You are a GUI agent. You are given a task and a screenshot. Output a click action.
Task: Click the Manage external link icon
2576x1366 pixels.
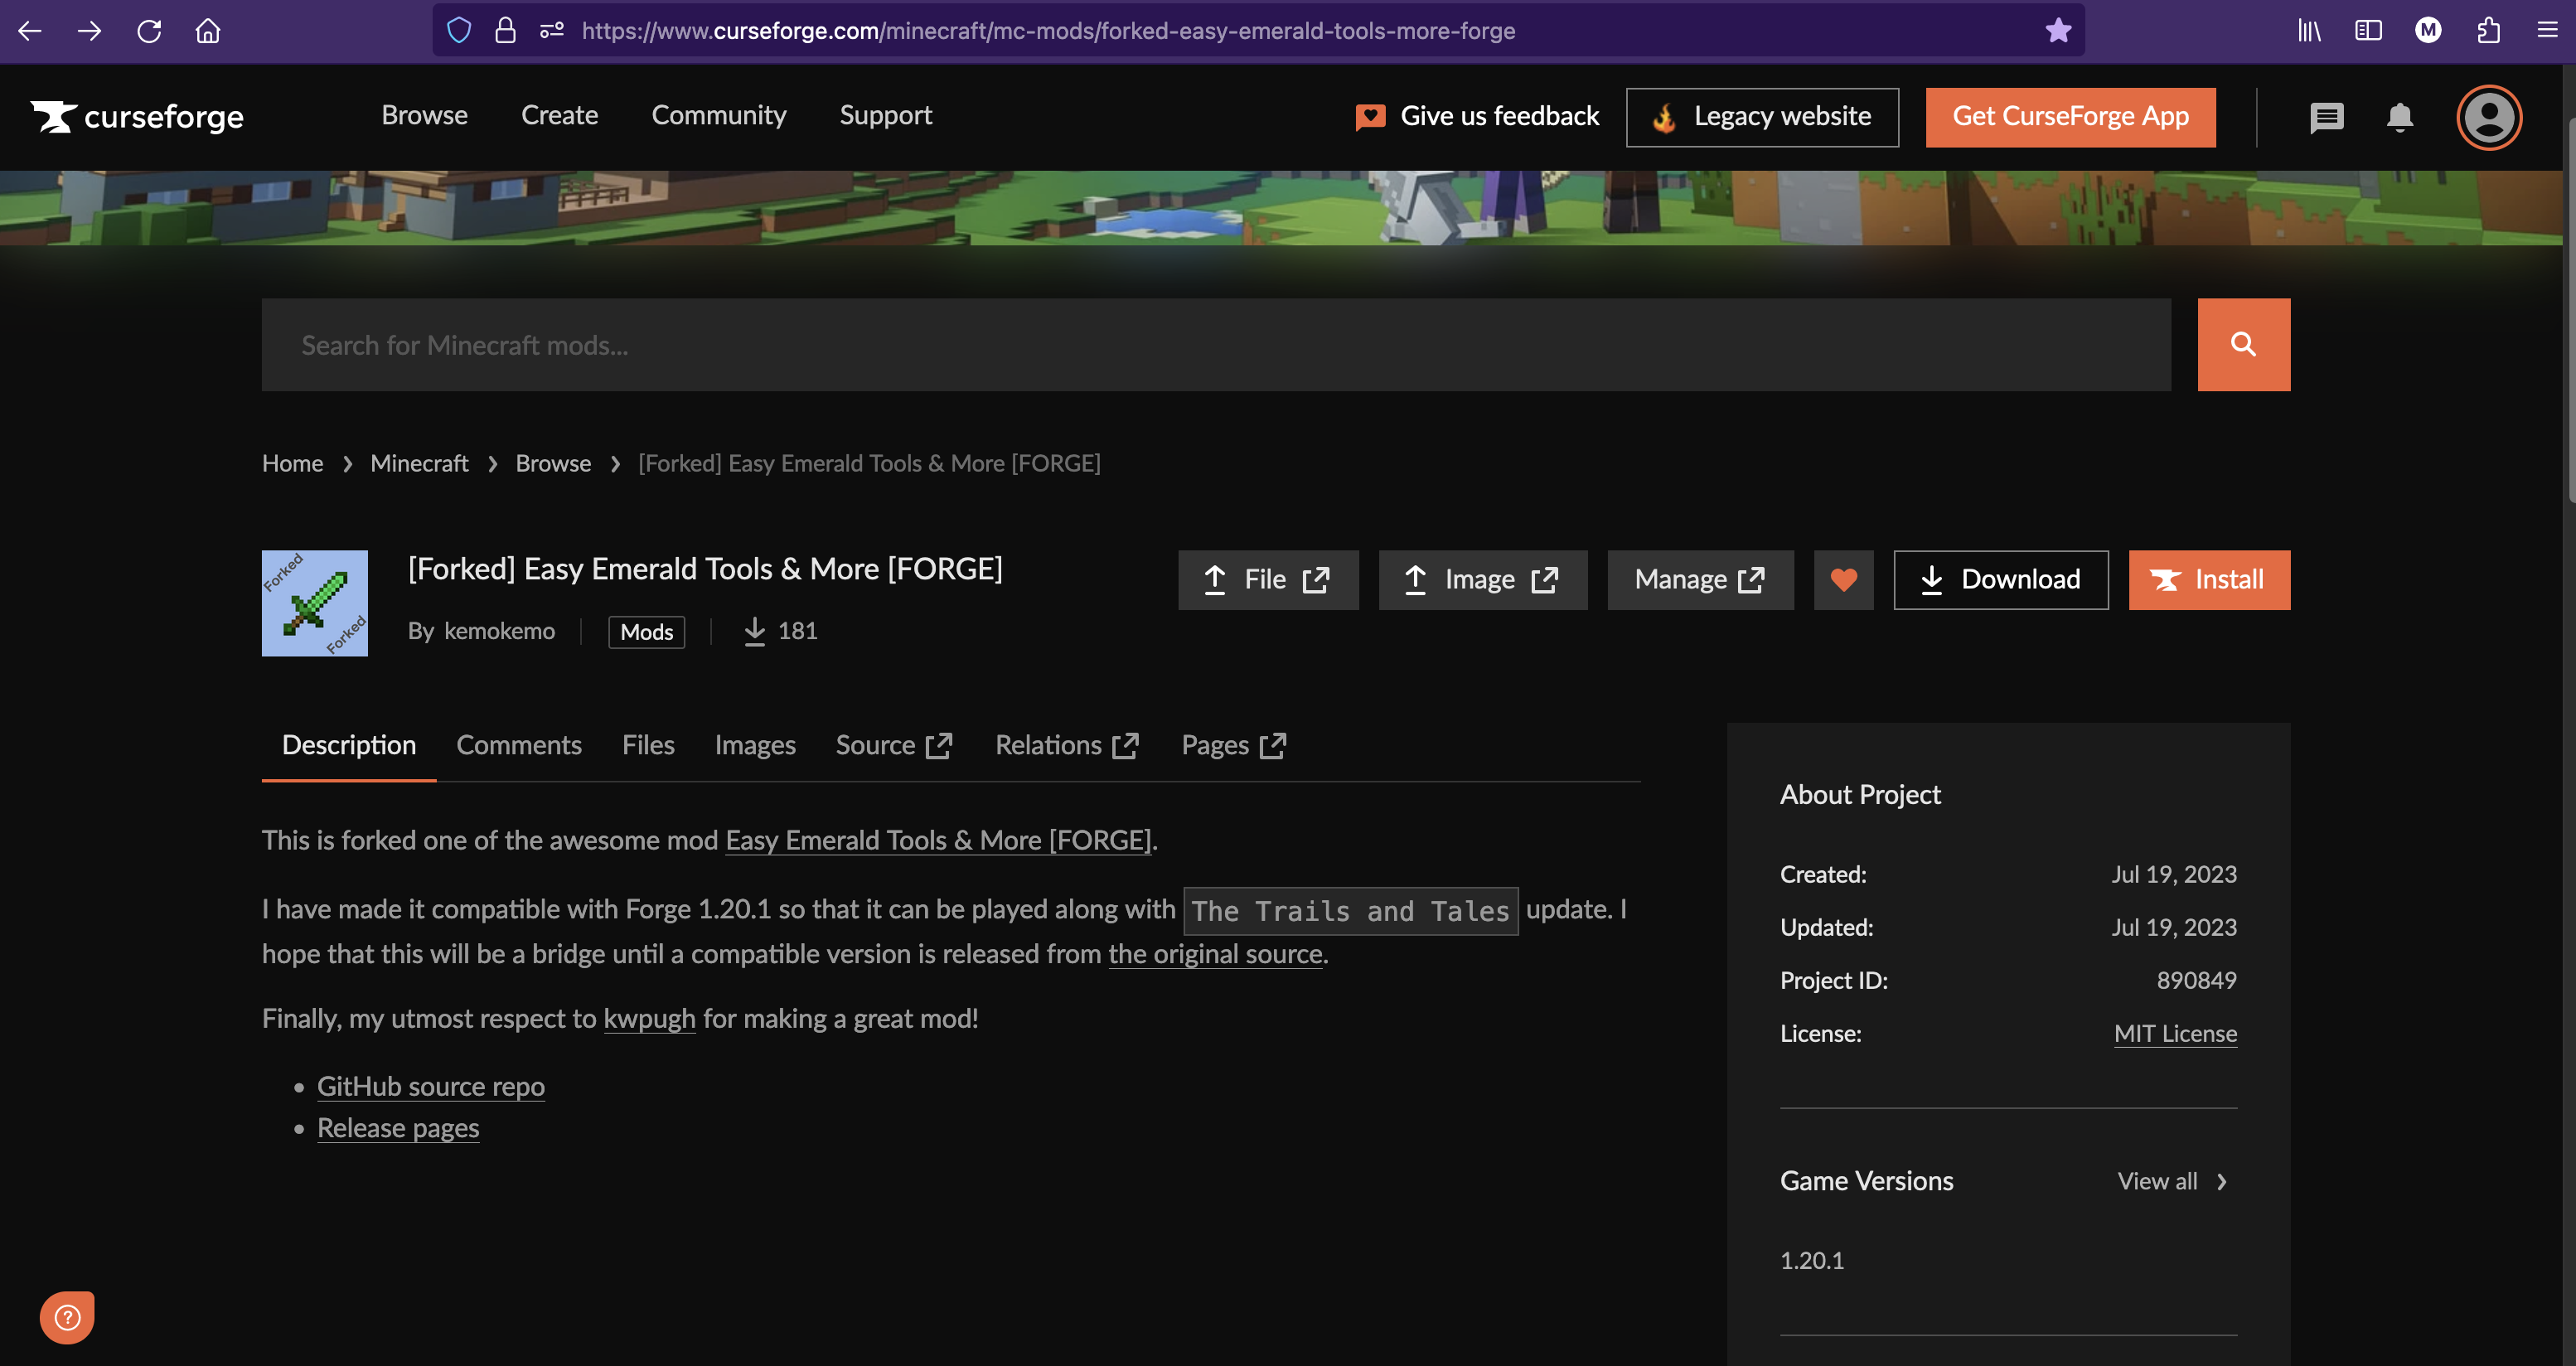pyautogui.click(x=1755, y=579)
